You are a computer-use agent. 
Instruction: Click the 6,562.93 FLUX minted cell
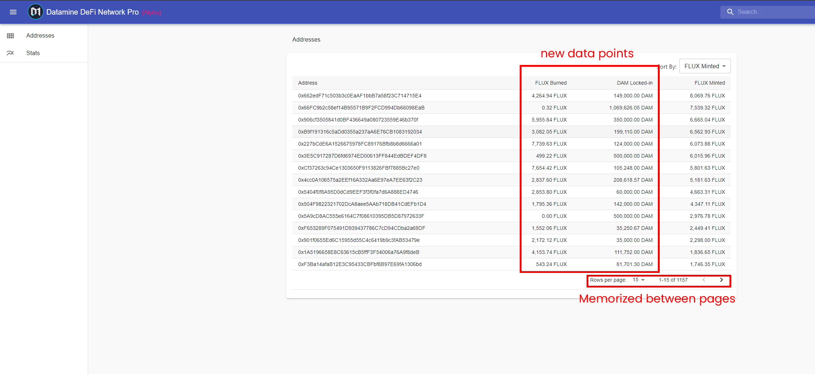708,132
